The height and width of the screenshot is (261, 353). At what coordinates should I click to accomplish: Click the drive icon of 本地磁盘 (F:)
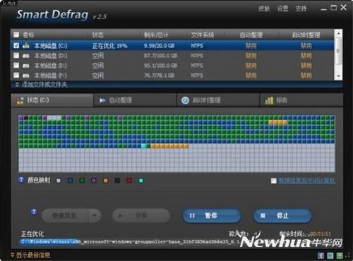pos(26,75)
